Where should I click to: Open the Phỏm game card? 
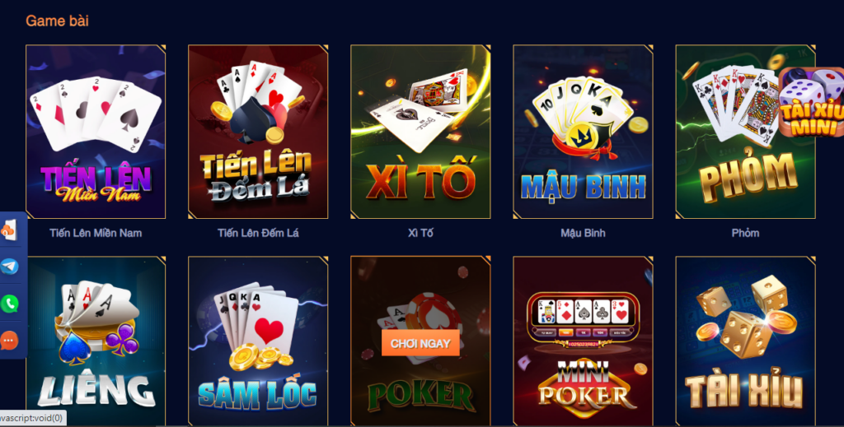coord(745,132)
